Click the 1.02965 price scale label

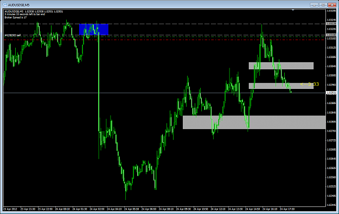(331, 85)
